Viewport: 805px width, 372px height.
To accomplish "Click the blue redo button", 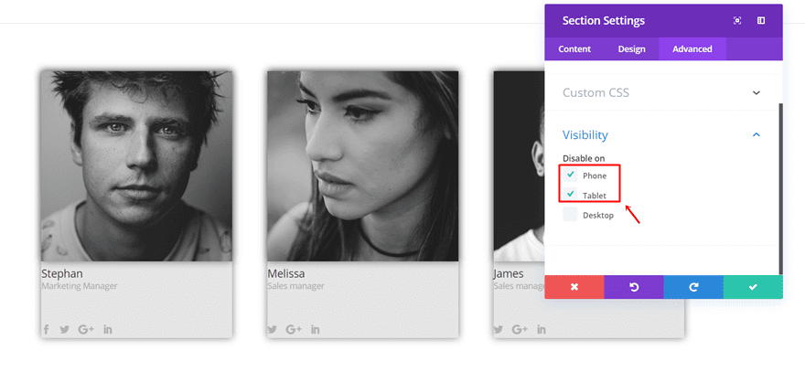I will pos(693,287).
